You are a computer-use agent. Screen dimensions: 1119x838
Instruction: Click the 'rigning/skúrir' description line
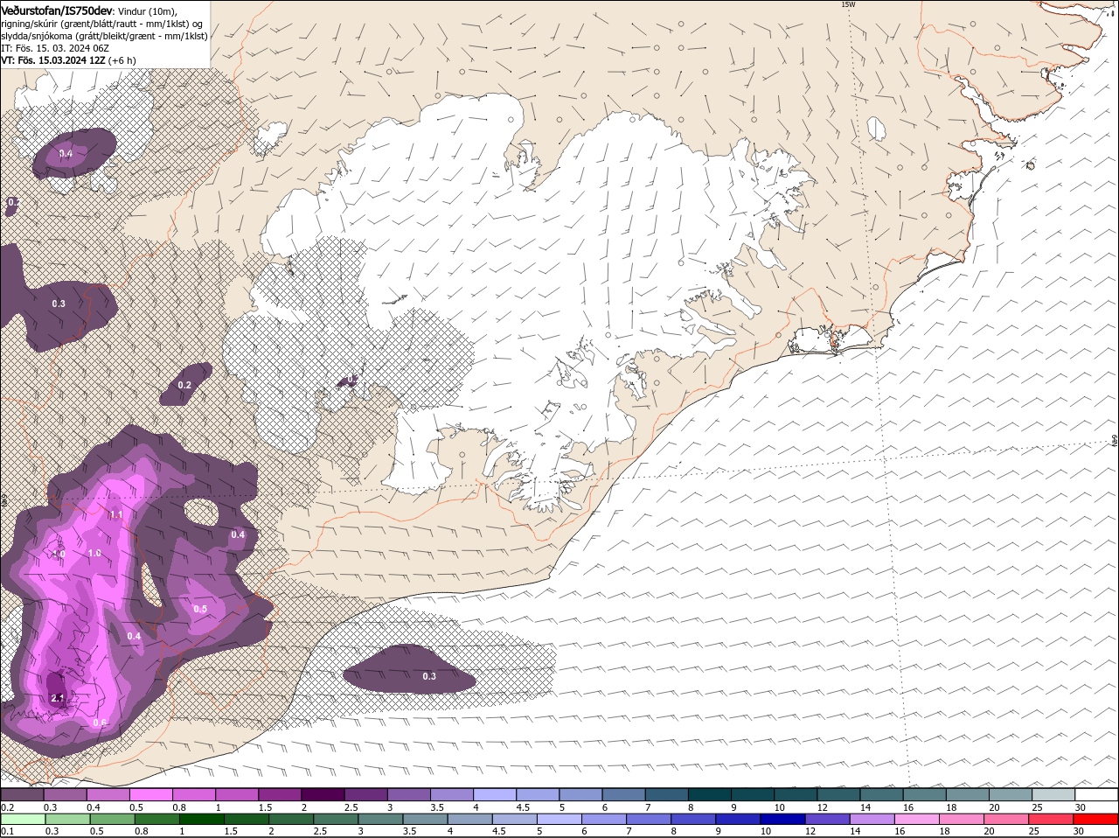coord(103,24)
